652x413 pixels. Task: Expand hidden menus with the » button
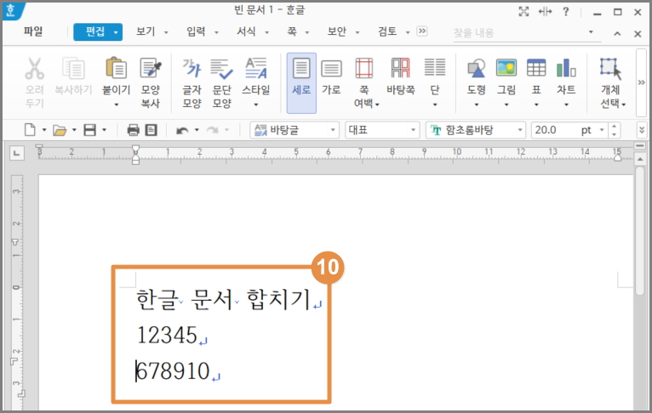coord(421,31)
